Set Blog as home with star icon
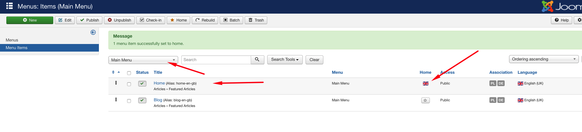582x132 pixels. [425, 100]
